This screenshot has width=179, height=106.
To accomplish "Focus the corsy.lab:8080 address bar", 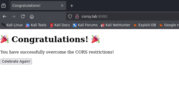I will click(x=116, y=16).
